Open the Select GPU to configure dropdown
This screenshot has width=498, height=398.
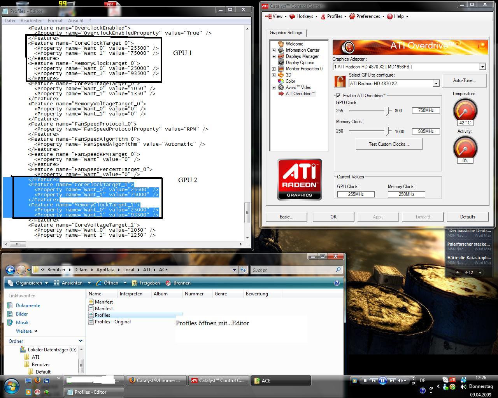(436, 84)
